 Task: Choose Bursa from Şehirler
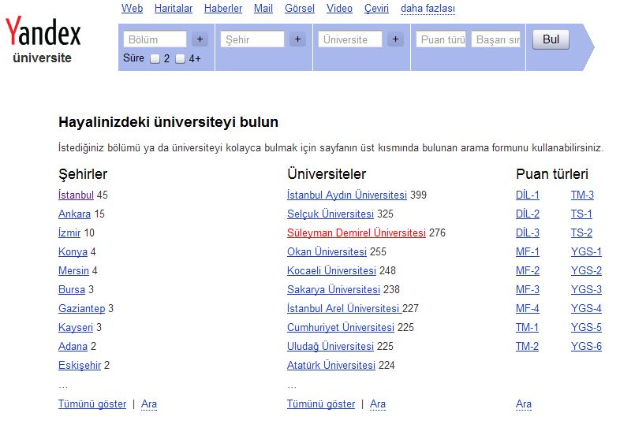point(72,290)
